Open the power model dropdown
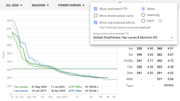Screen dimensions: 180x101 (x=133, y=37)
